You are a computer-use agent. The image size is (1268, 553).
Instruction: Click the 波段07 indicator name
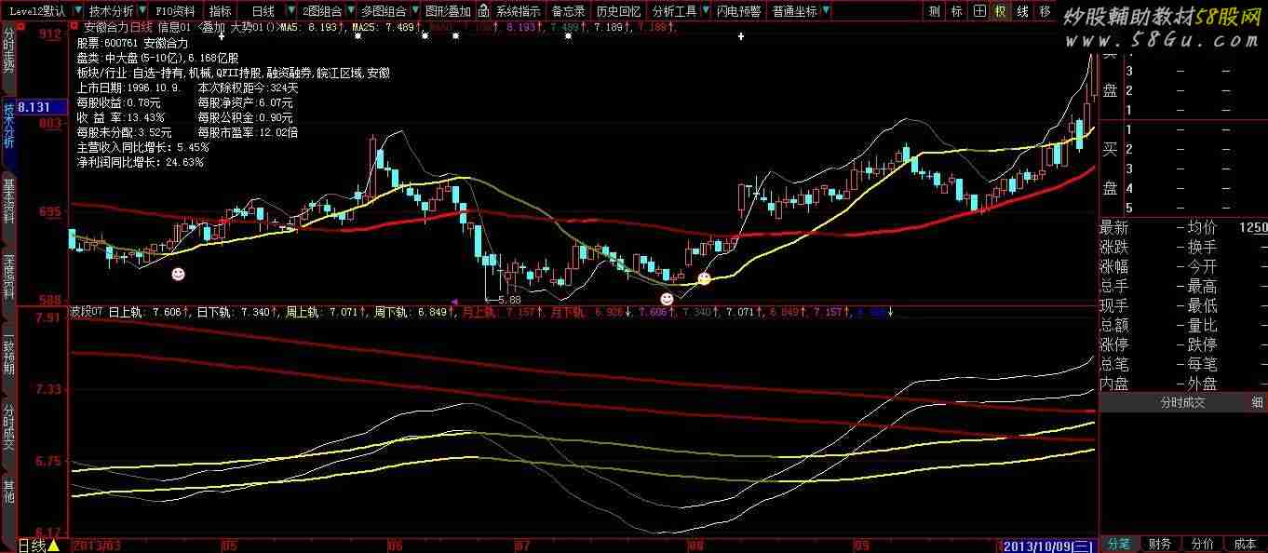click(87, 312)
